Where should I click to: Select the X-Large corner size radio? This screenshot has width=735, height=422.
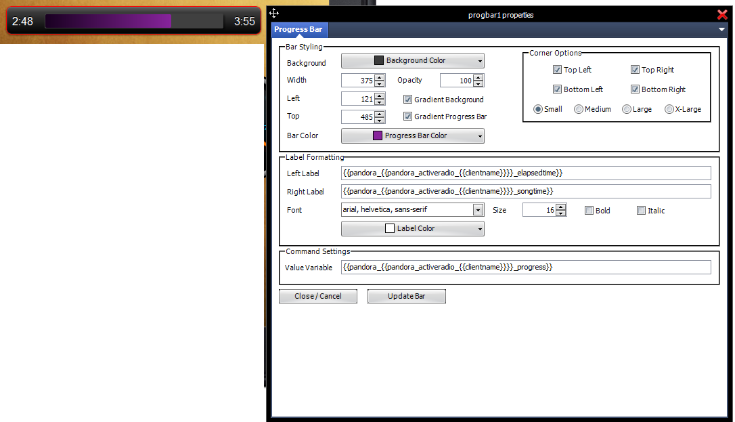[x=669, y=109]
